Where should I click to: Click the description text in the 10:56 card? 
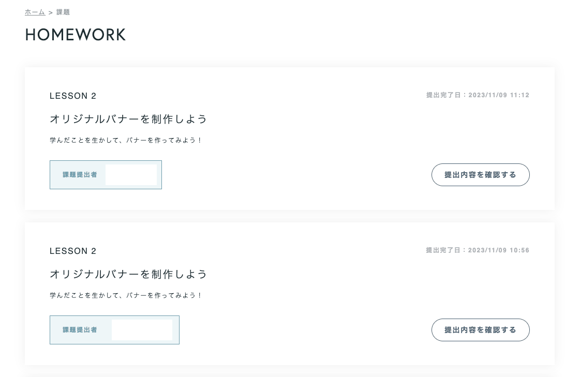coord(126,295)
